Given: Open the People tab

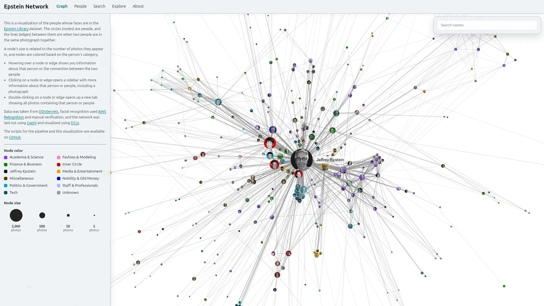Looking at the screenshot, I should point(80,6).
